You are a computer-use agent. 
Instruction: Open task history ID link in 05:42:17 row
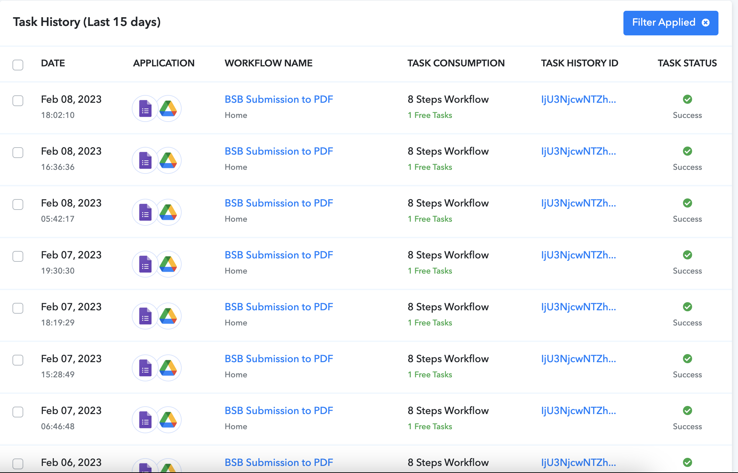pos(579,203)
